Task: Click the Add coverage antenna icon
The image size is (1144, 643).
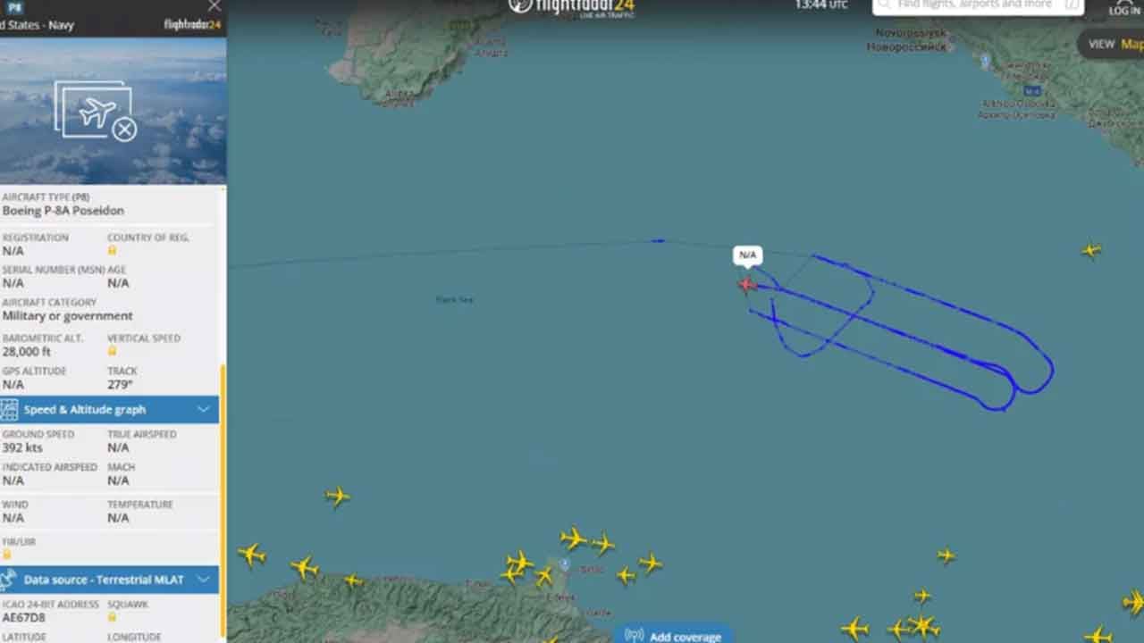Action: (634, 636)
